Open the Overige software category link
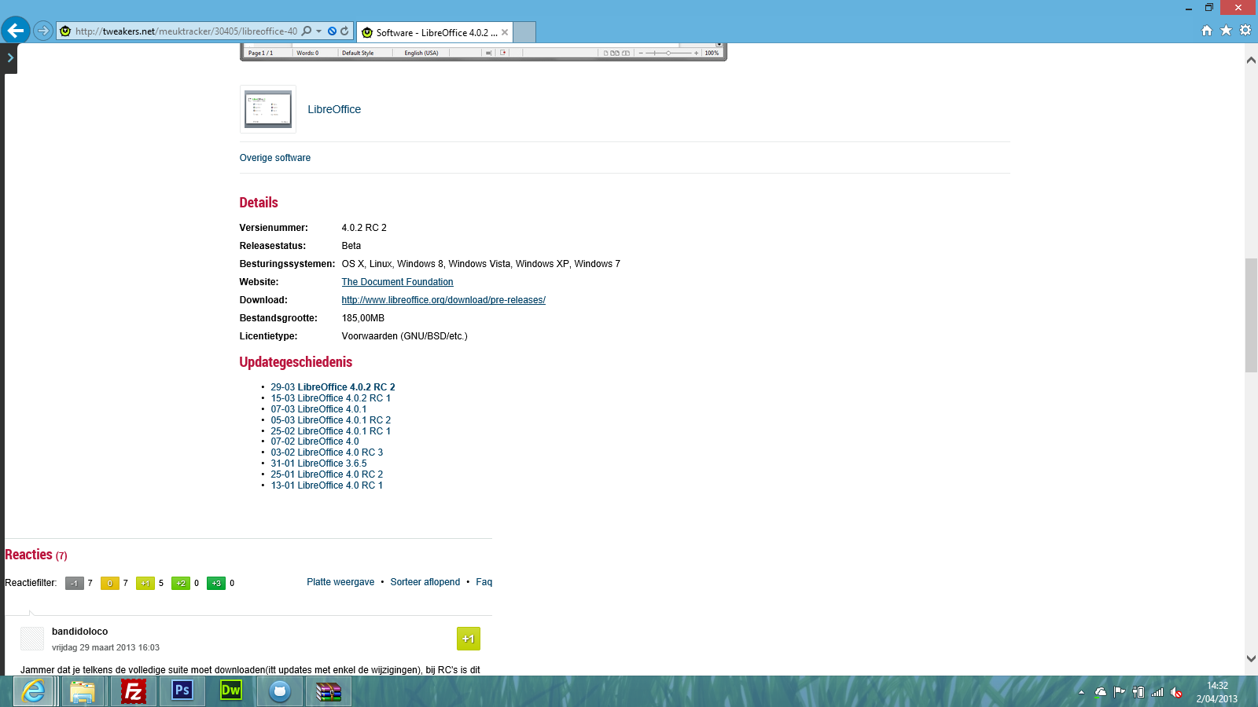 [275, 158]
